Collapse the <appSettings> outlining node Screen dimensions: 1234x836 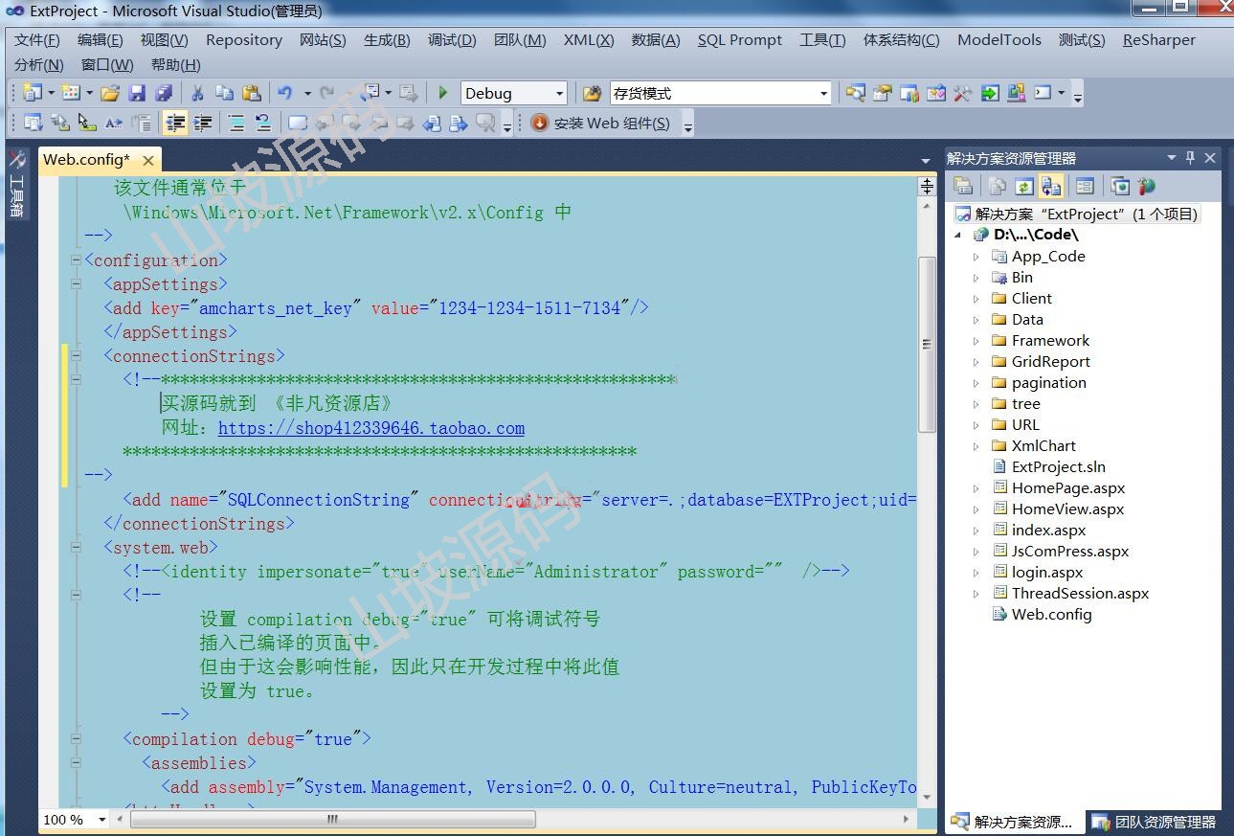(77, 284)
